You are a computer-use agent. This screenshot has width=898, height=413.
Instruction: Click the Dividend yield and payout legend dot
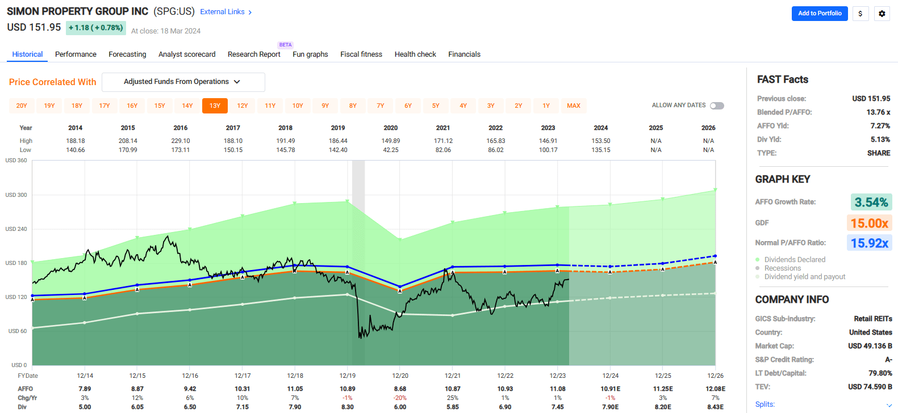[758, 277]
